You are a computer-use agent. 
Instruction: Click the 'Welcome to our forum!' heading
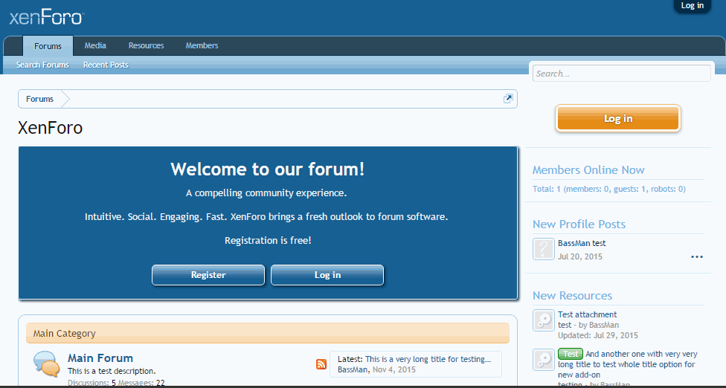(268, 169)
